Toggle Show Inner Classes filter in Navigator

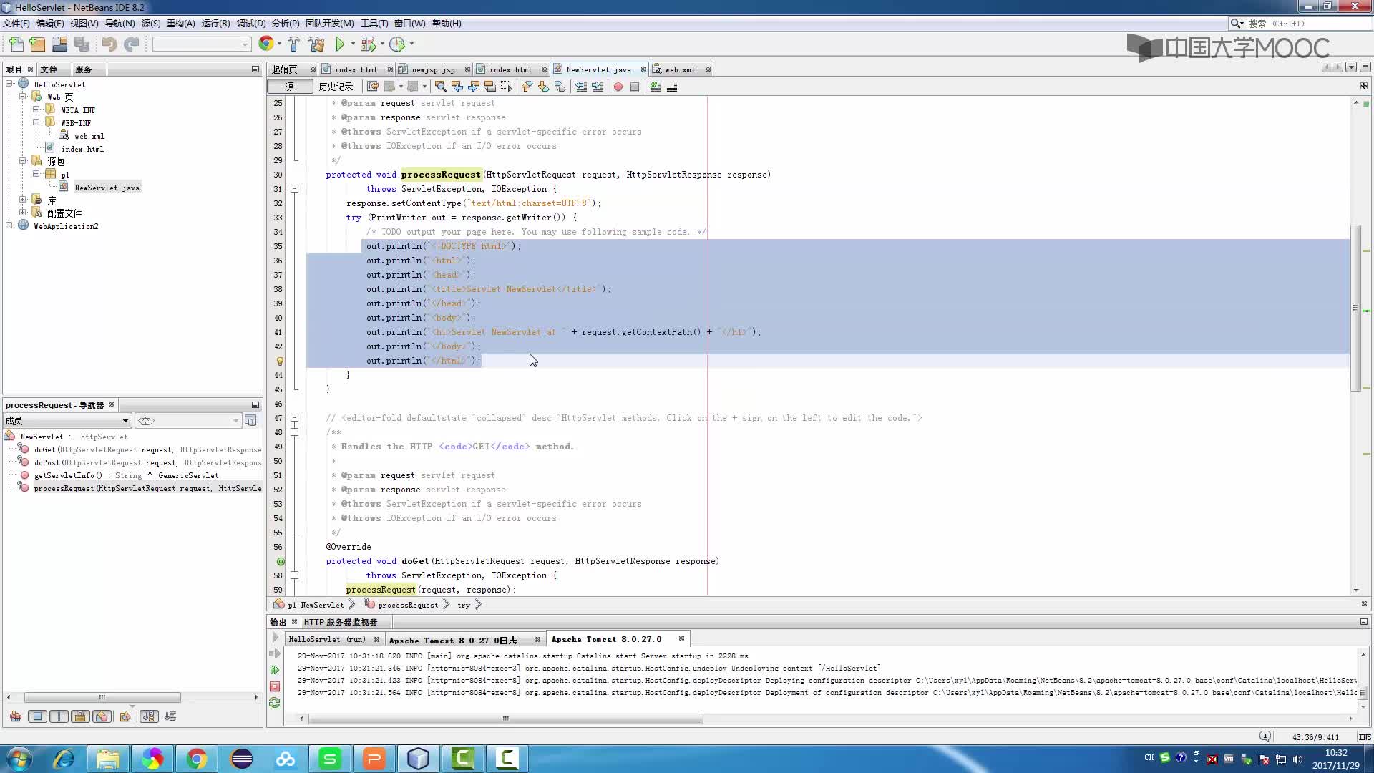point(102,716)
